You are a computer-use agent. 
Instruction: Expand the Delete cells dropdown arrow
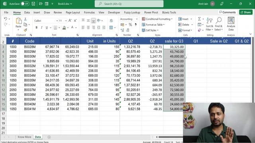click(x=192, y=25)
